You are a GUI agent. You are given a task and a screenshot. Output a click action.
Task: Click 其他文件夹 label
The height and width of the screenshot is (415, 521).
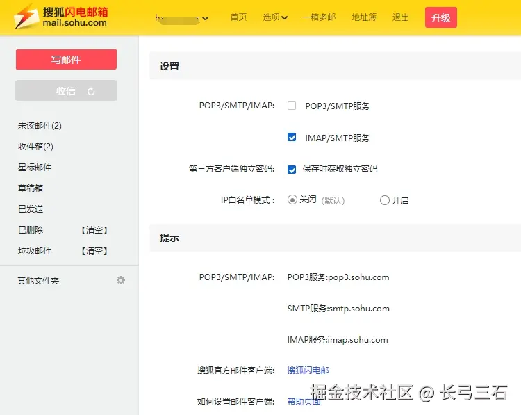click(x=38, y=281)
